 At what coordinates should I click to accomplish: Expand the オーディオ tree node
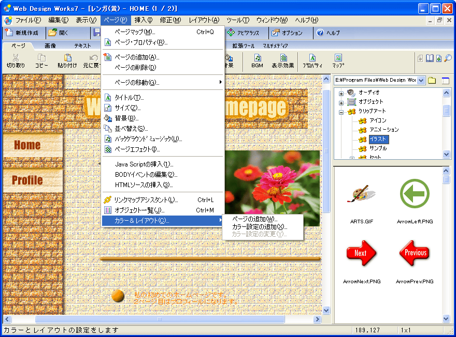341,94
